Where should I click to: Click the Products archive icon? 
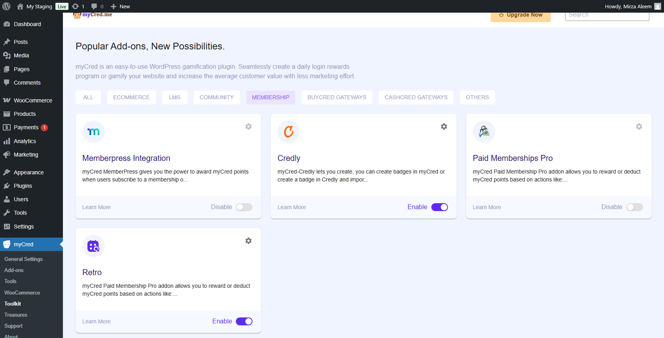7,114
